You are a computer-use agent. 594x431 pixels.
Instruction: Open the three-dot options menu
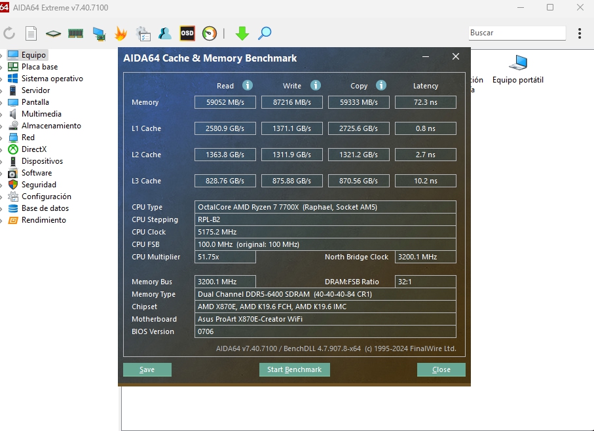pyautogui.click(x=580, y=33)
